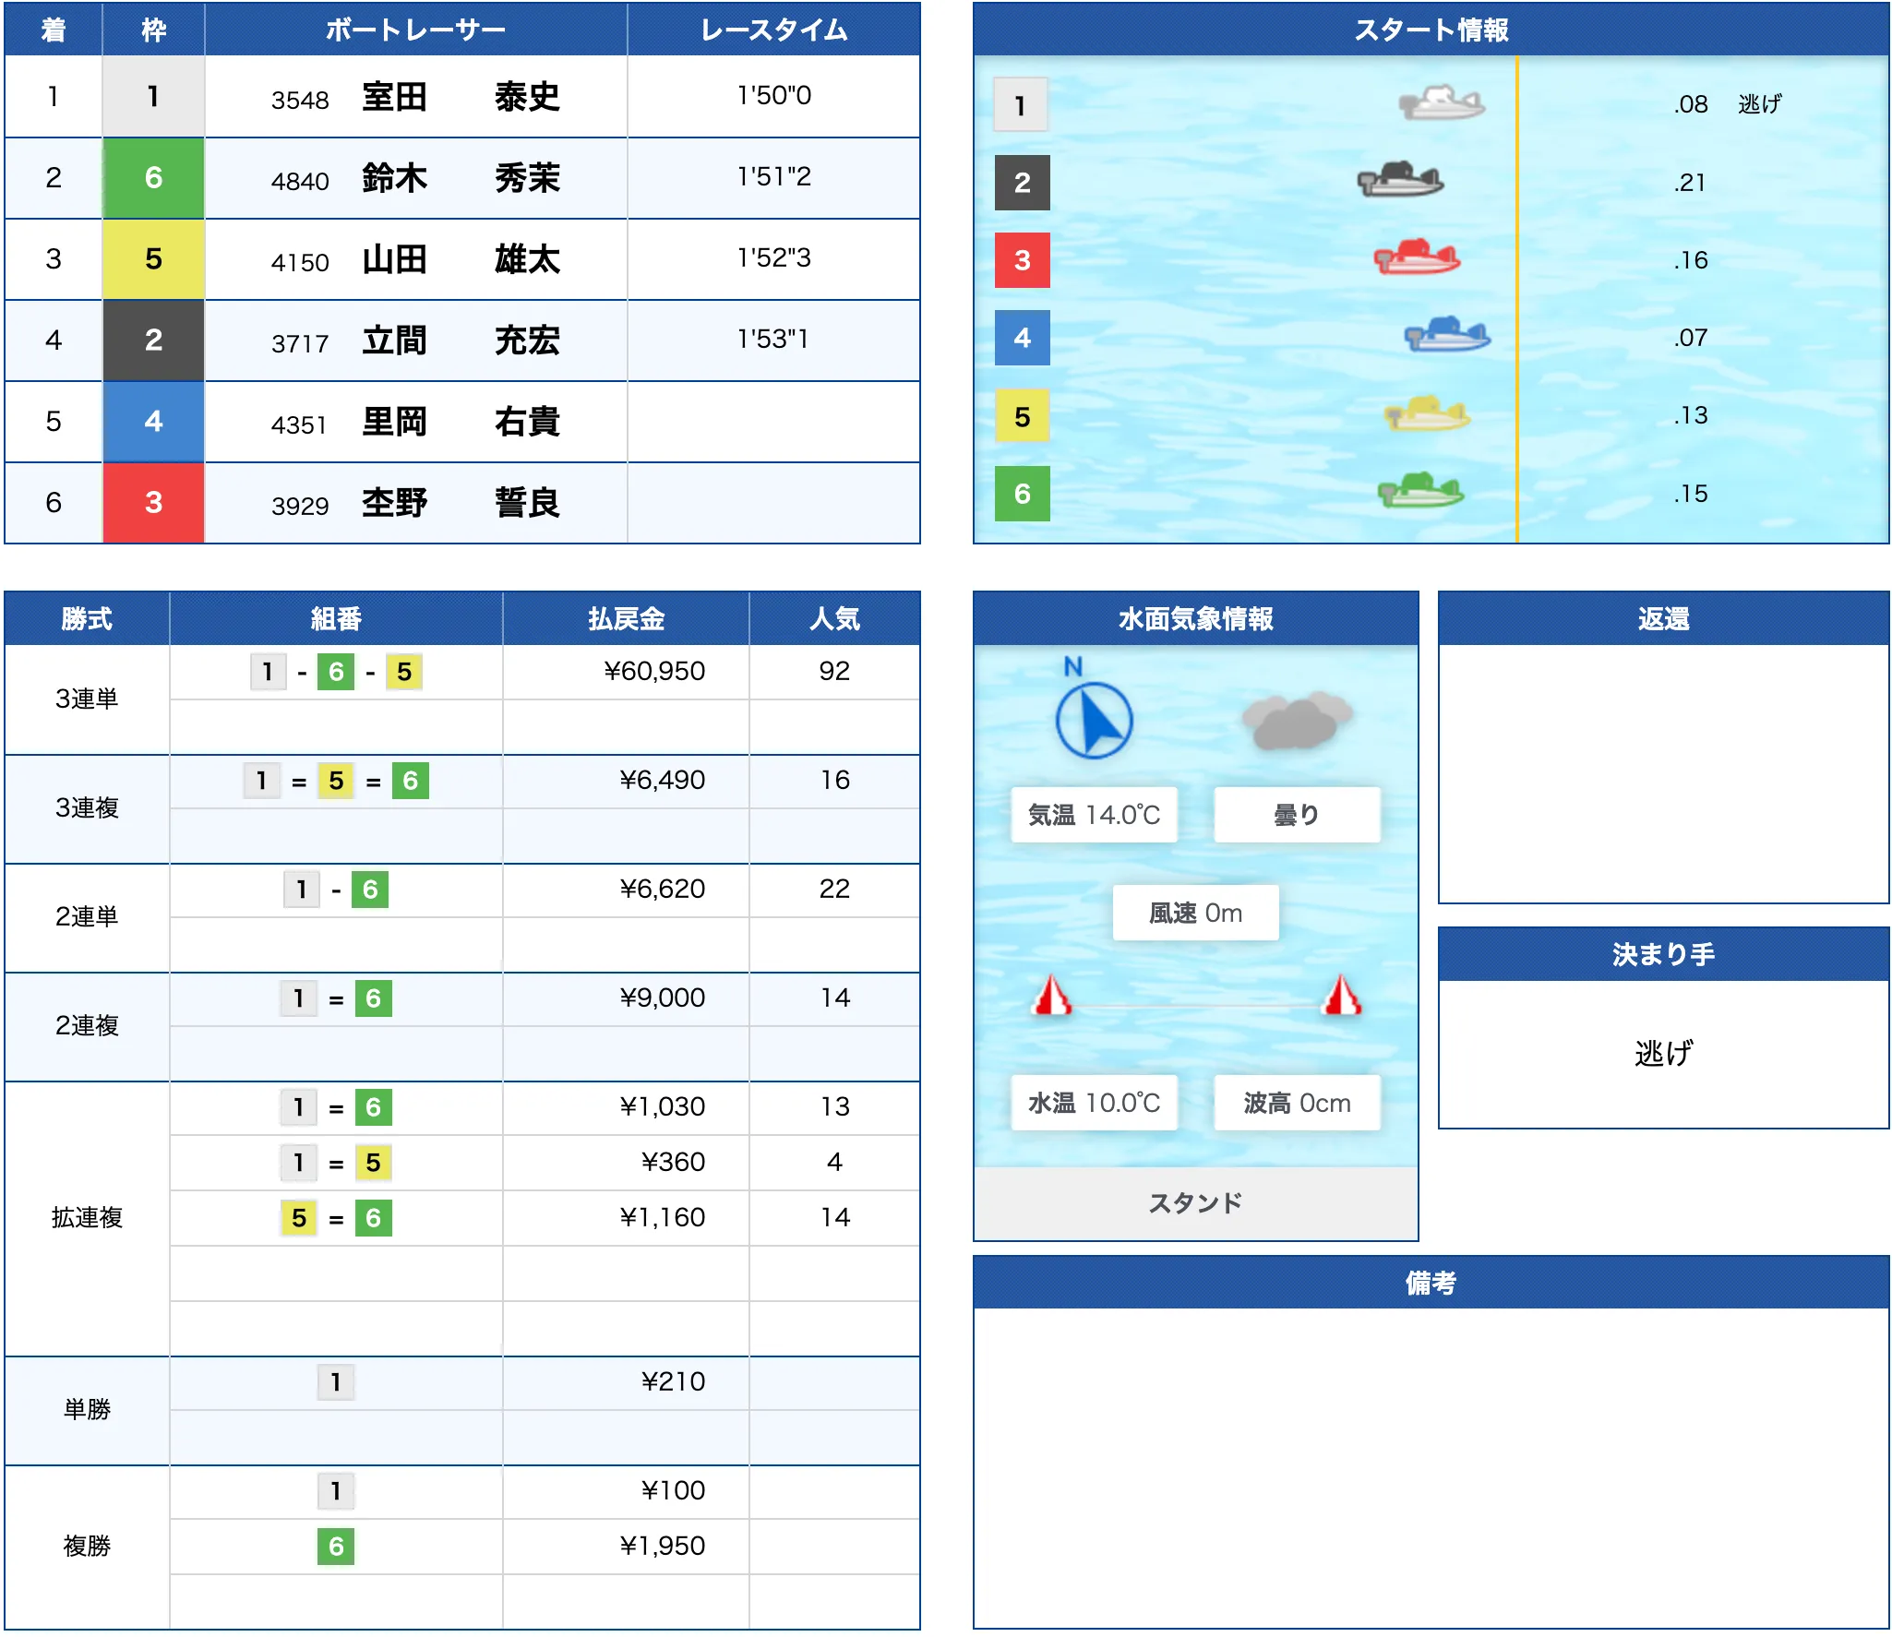
Task: Click start lane badge number 3
Action: tap(1022, 259)
